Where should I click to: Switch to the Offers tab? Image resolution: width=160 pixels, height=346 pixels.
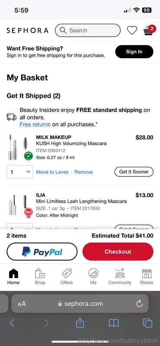(67, 276)
